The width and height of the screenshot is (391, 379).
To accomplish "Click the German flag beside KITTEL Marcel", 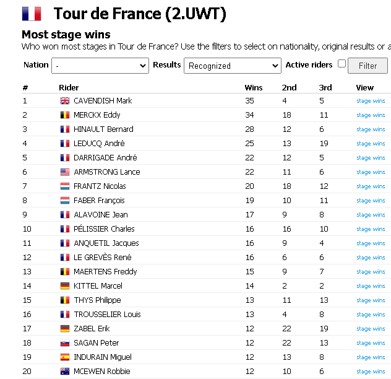I will pyautogui.click(x=65, y=286).
